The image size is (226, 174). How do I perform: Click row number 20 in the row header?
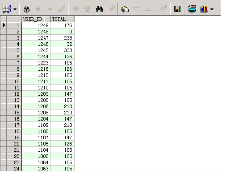[14, 144]
